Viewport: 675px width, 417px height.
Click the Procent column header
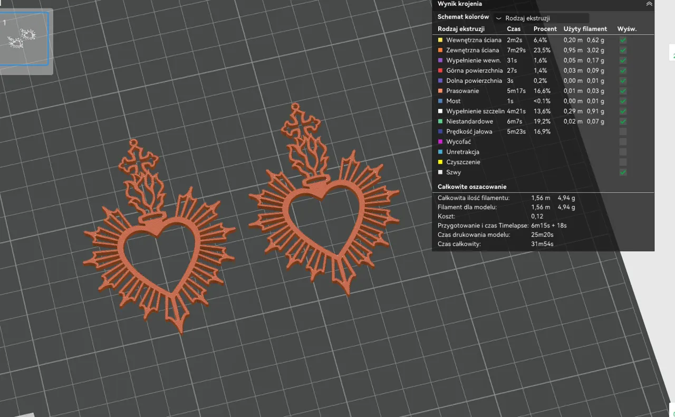pyautogui.click(x=545, y=29)
